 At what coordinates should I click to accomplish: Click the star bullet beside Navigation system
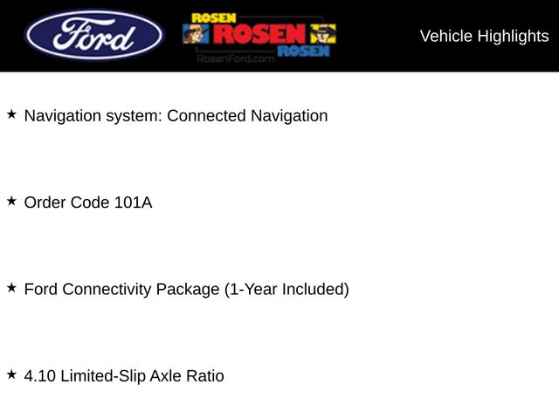pyautogui.click(x=12, y=114)
